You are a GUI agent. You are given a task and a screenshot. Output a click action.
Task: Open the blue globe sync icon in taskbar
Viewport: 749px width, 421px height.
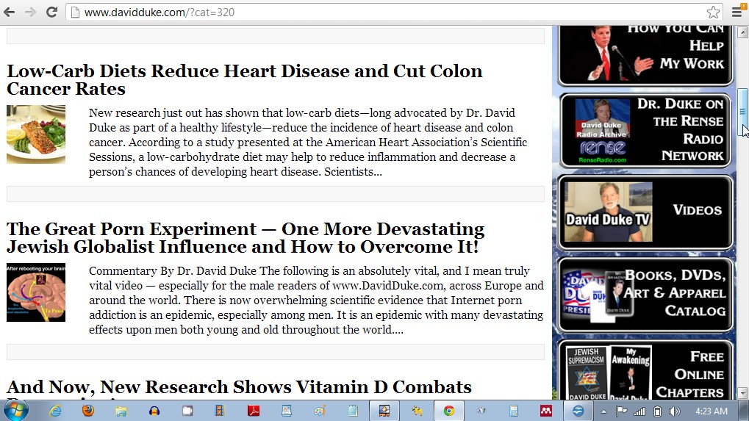[578, 411]
